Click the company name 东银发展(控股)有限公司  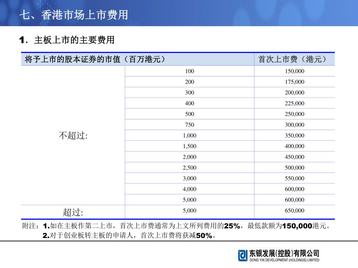pos(284,253)
